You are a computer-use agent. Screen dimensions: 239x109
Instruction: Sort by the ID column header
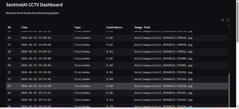(x=13, y=27)
